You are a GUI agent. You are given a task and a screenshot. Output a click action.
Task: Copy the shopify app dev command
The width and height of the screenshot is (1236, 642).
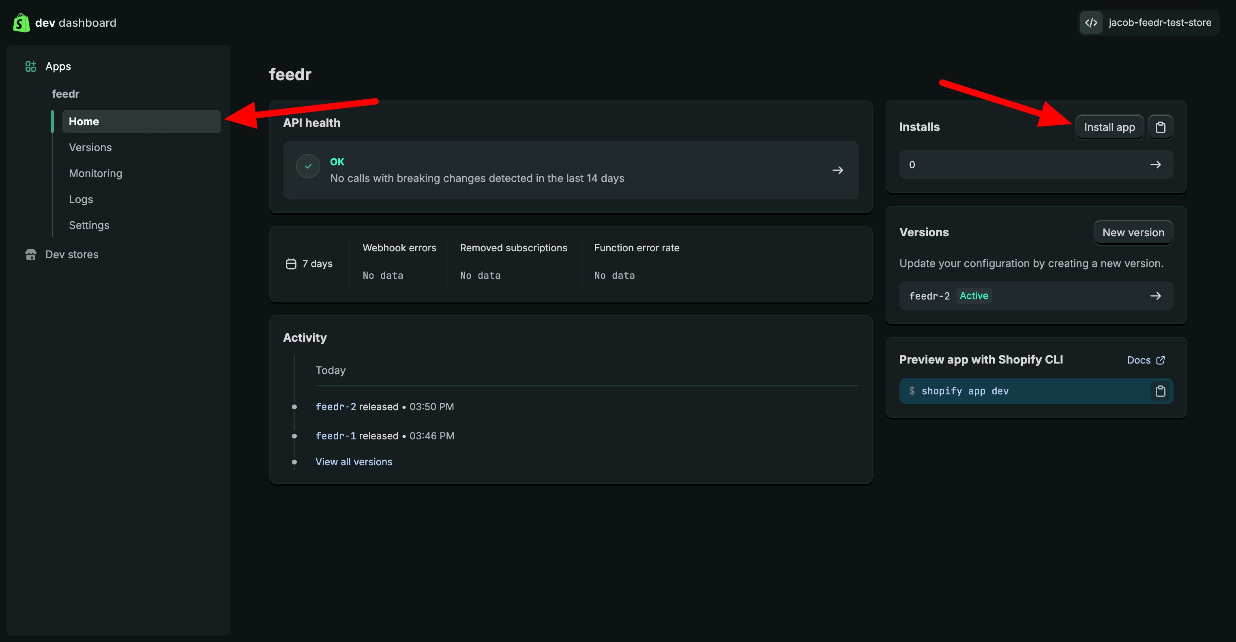[x=1160, y=391]
